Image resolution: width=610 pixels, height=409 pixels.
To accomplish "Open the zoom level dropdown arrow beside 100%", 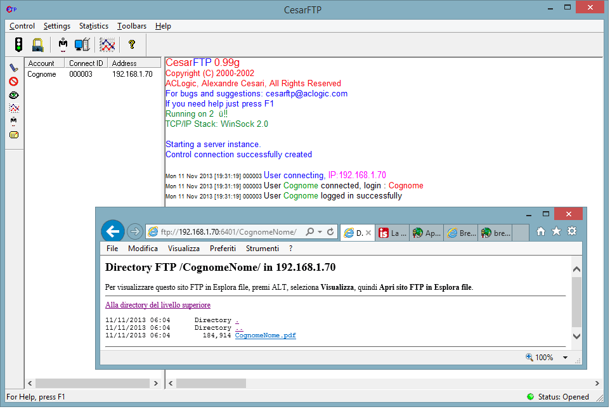I will (x=565, y=358).
